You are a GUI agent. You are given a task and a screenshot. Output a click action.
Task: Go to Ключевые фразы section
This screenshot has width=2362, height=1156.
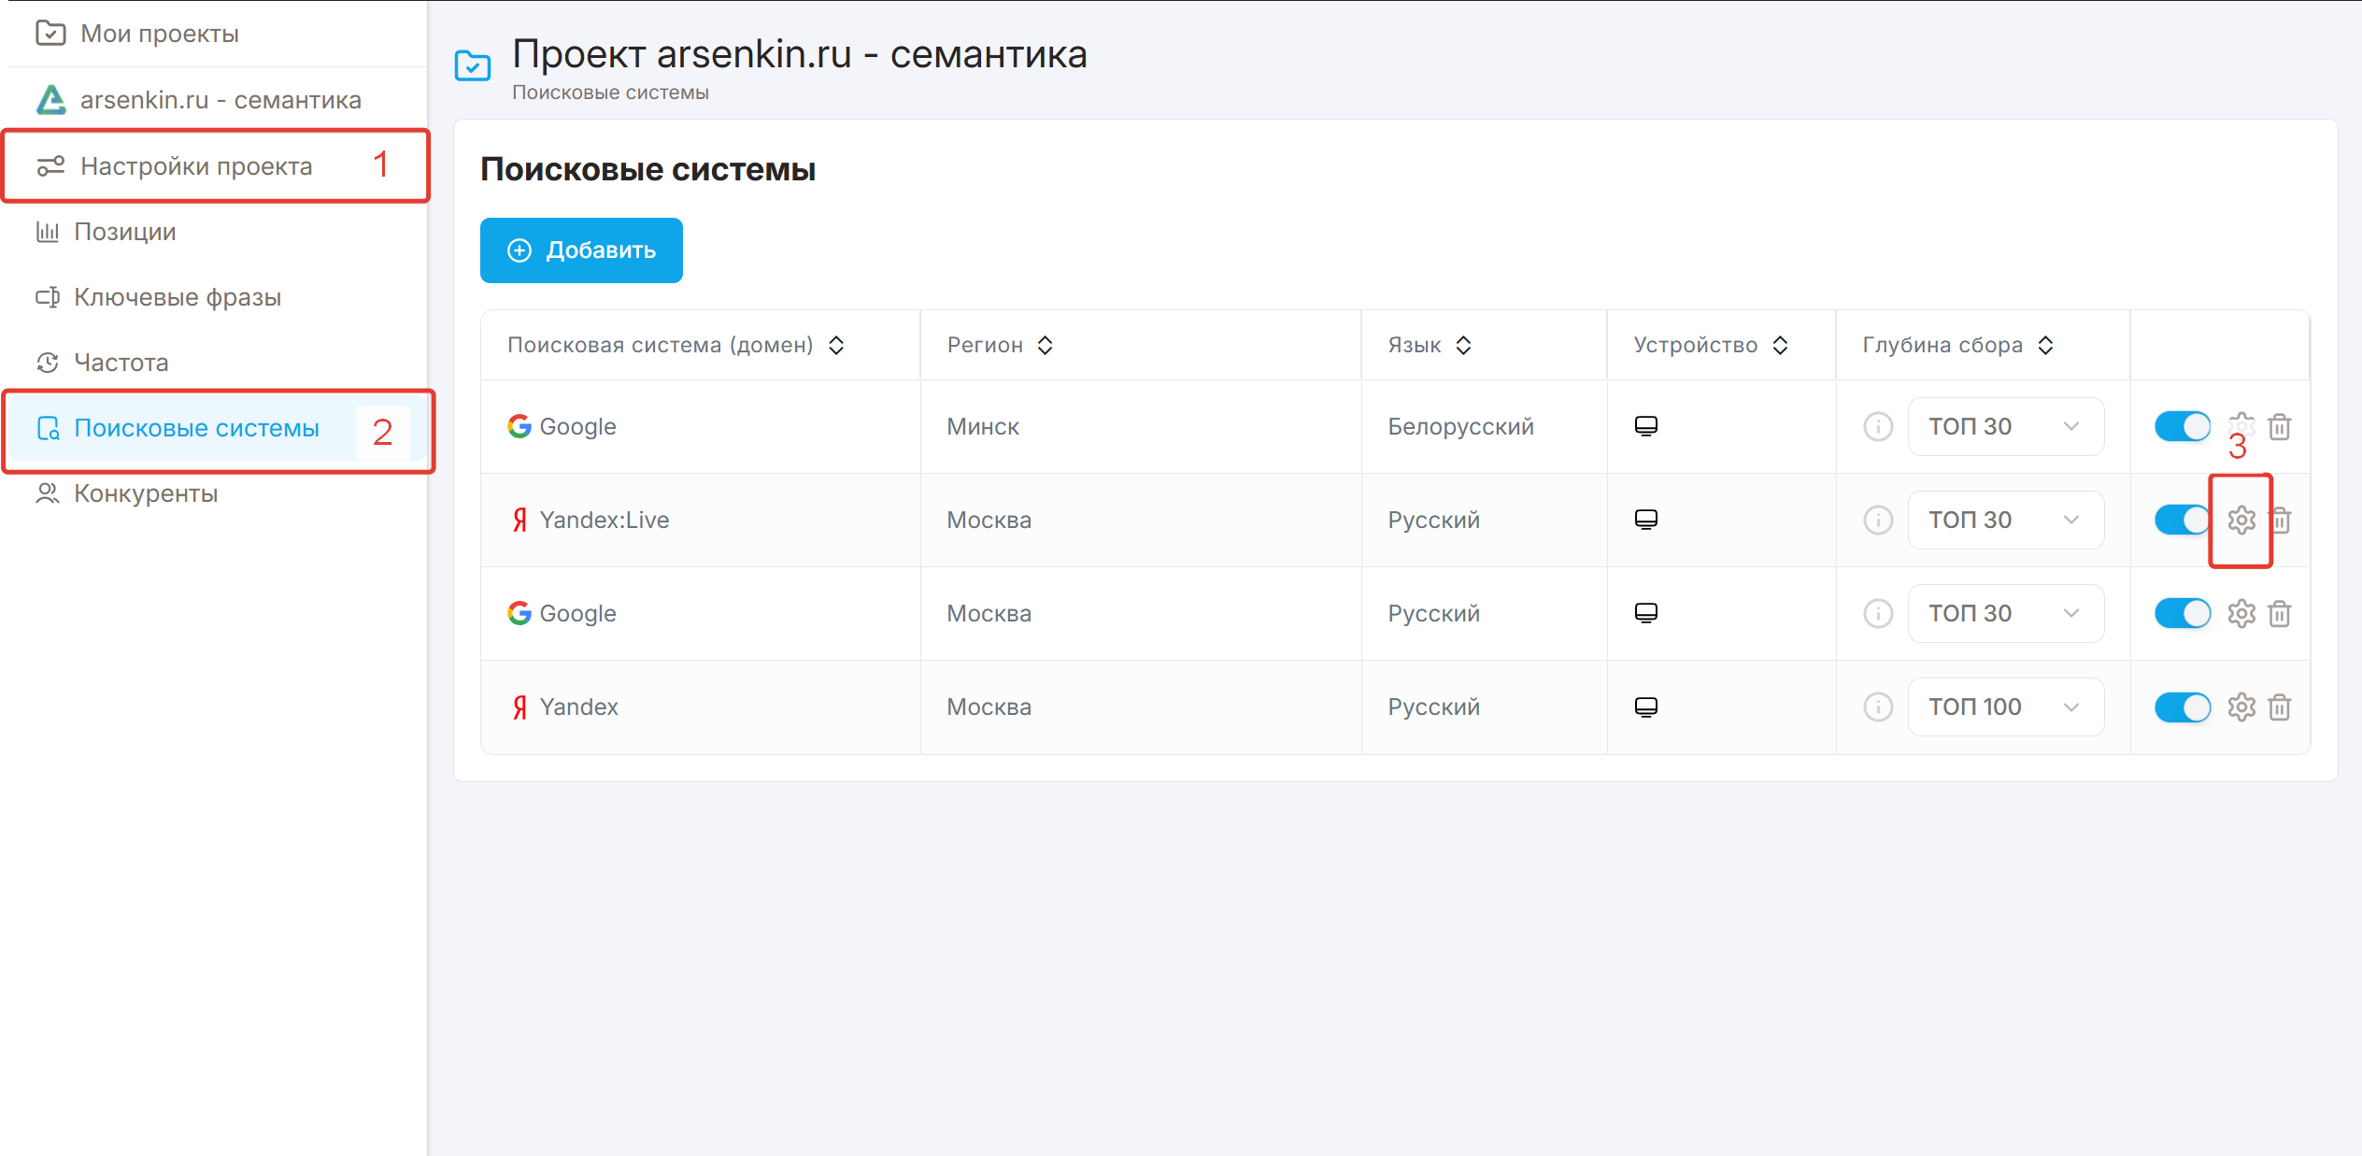[177, 297]
